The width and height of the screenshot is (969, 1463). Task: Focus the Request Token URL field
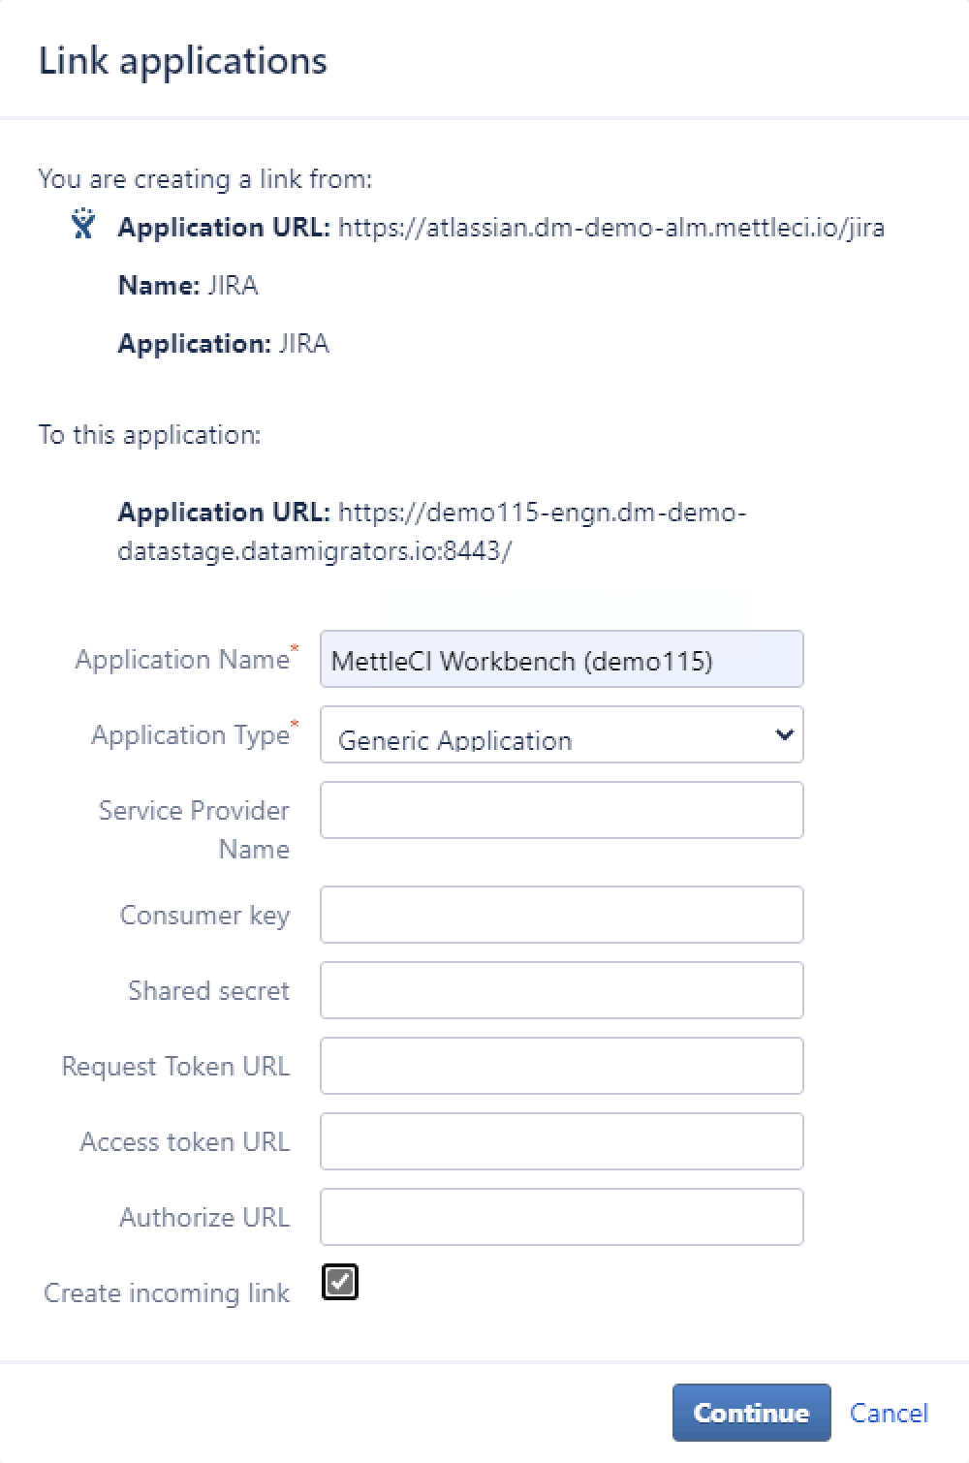[x=561, y=1066]
